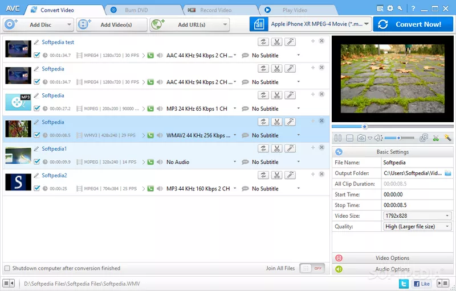Open magic wand effects for Softpedia test
The width and height of the screenshot is (456, 291).
click(x=290, y=41)
